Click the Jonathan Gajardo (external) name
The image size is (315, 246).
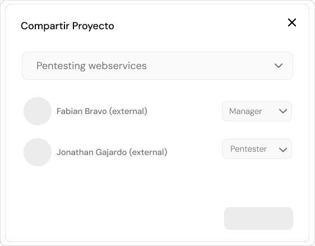tap(112, 152)
